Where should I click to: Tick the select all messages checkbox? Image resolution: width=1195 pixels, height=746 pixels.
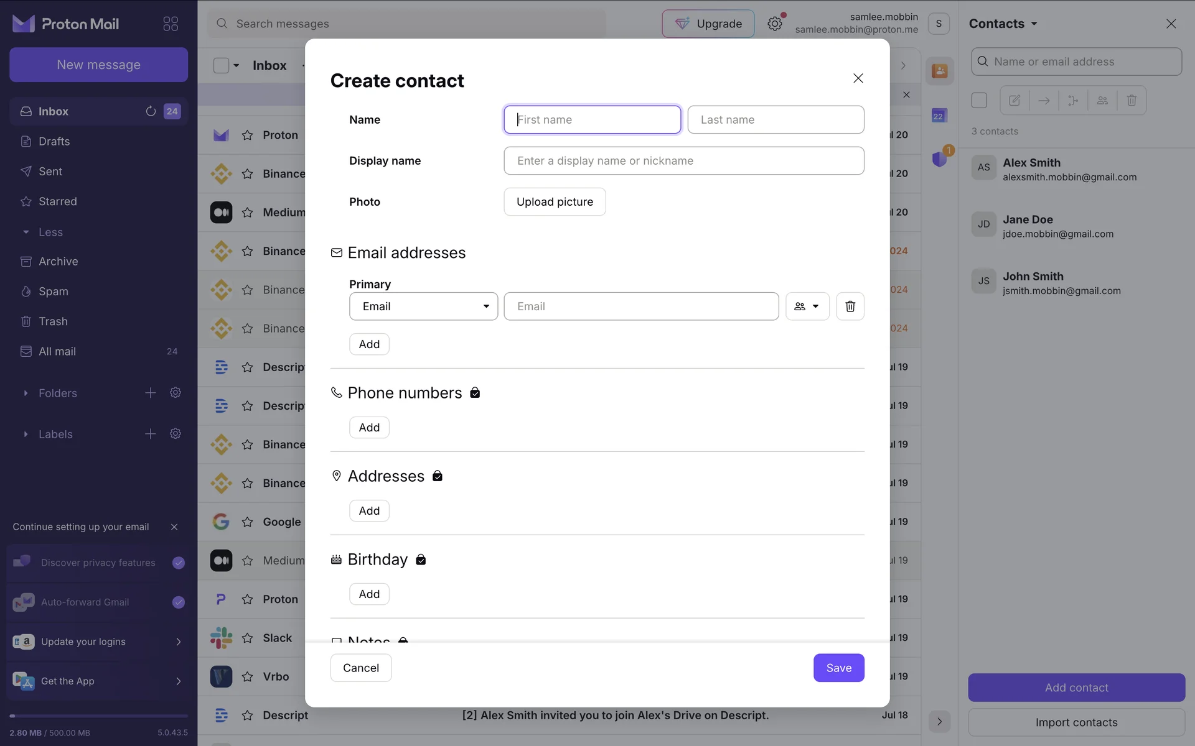click(x=221, y=65)
